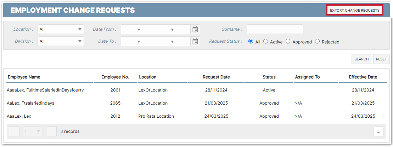Sort by Effective Date column header
Viewport: 393px width, 147px height.
tap(363, 77)
